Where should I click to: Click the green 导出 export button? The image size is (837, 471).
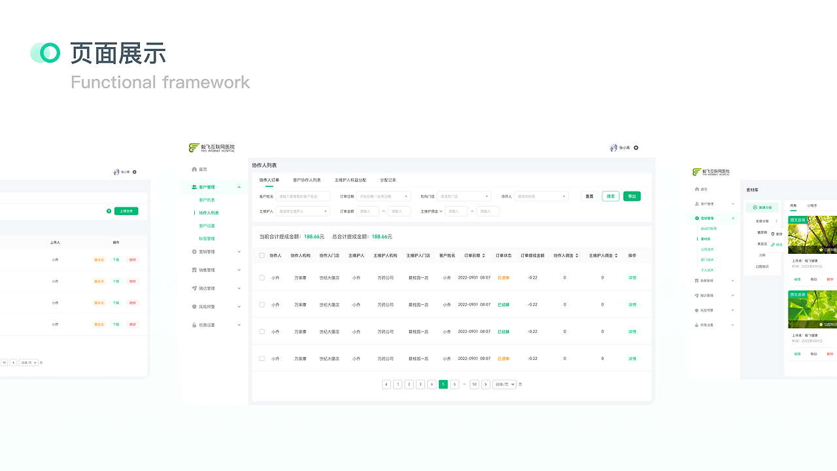pyautogui.click(x=632, y=196)
